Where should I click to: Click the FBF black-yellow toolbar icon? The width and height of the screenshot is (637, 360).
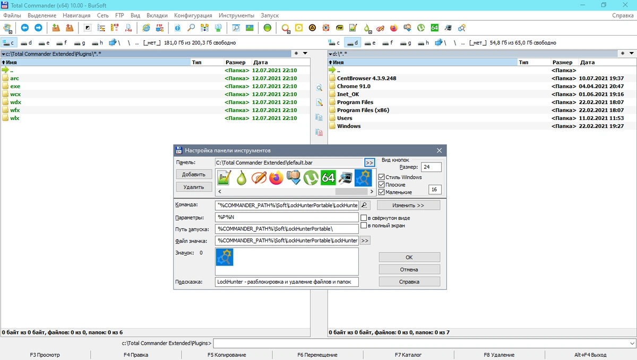[340, 28]
